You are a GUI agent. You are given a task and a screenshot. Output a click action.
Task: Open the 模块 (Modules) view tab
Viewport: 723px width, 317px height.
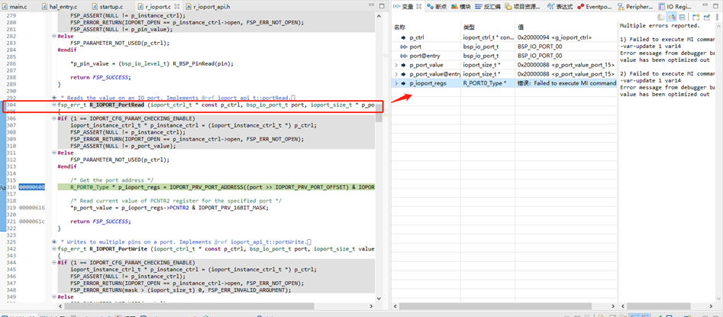click(460, 6)
